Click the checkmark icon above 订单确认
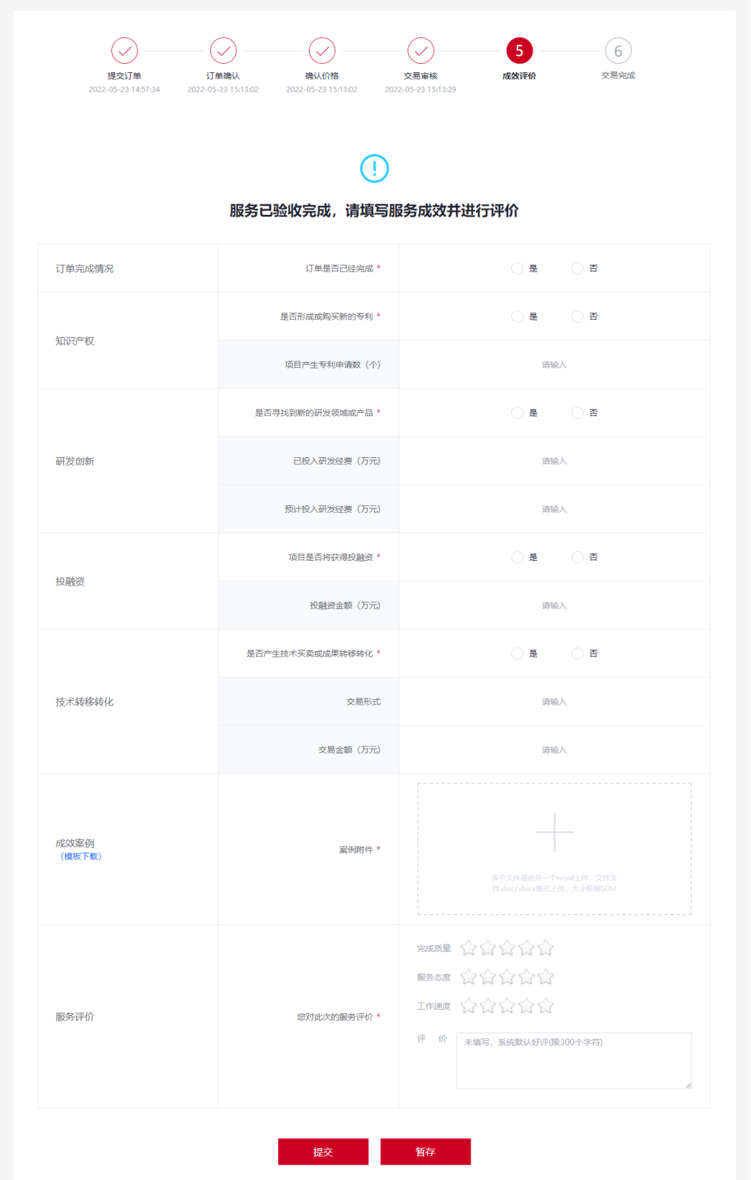 [223, 50]
